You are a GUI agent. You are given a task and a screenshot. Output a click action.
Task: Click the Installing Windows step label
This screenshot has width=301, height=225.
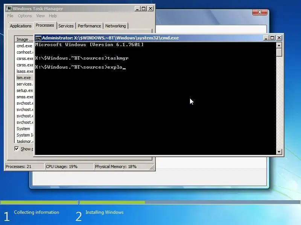pyautogui.click(x=105, y=212)
